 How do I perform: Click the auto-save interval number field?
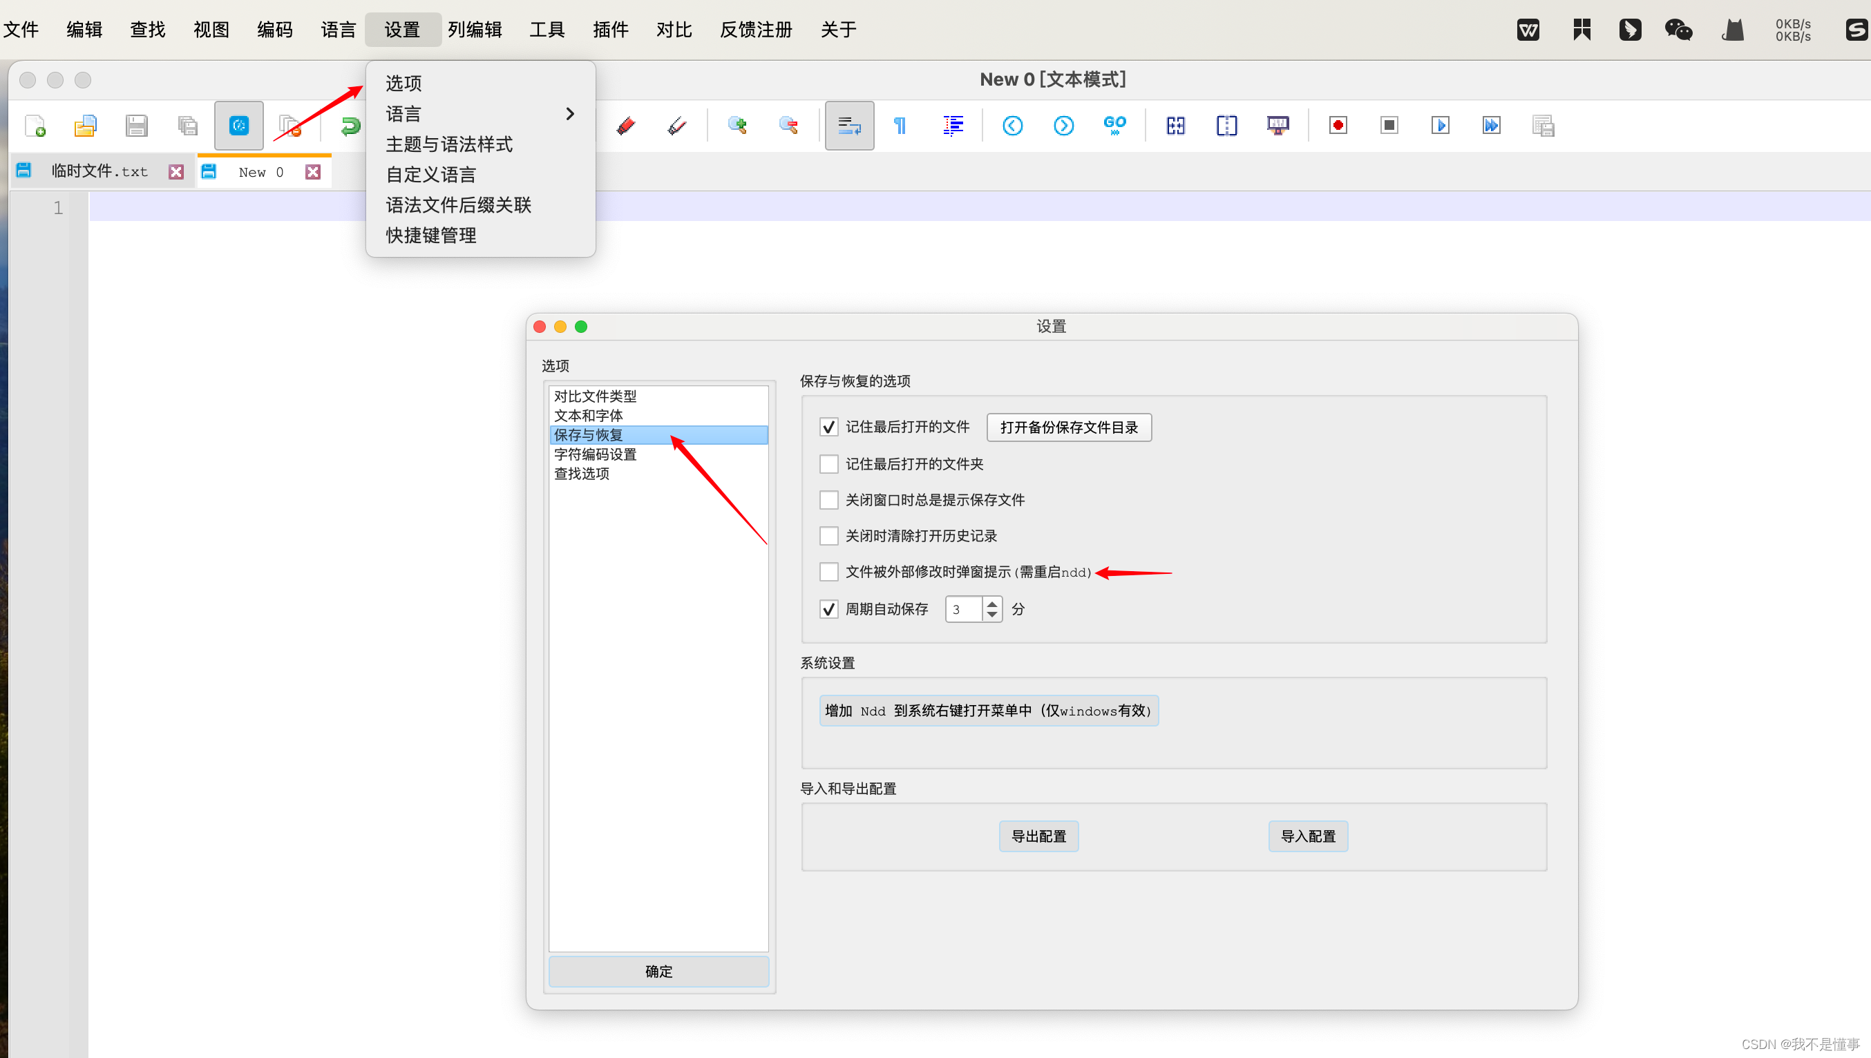[964, 609]
